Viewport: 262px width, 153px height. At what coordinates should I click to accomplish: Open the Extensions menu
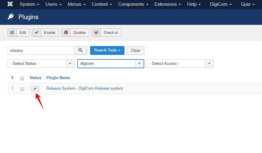pyautogui.click(x=167, y=4)
